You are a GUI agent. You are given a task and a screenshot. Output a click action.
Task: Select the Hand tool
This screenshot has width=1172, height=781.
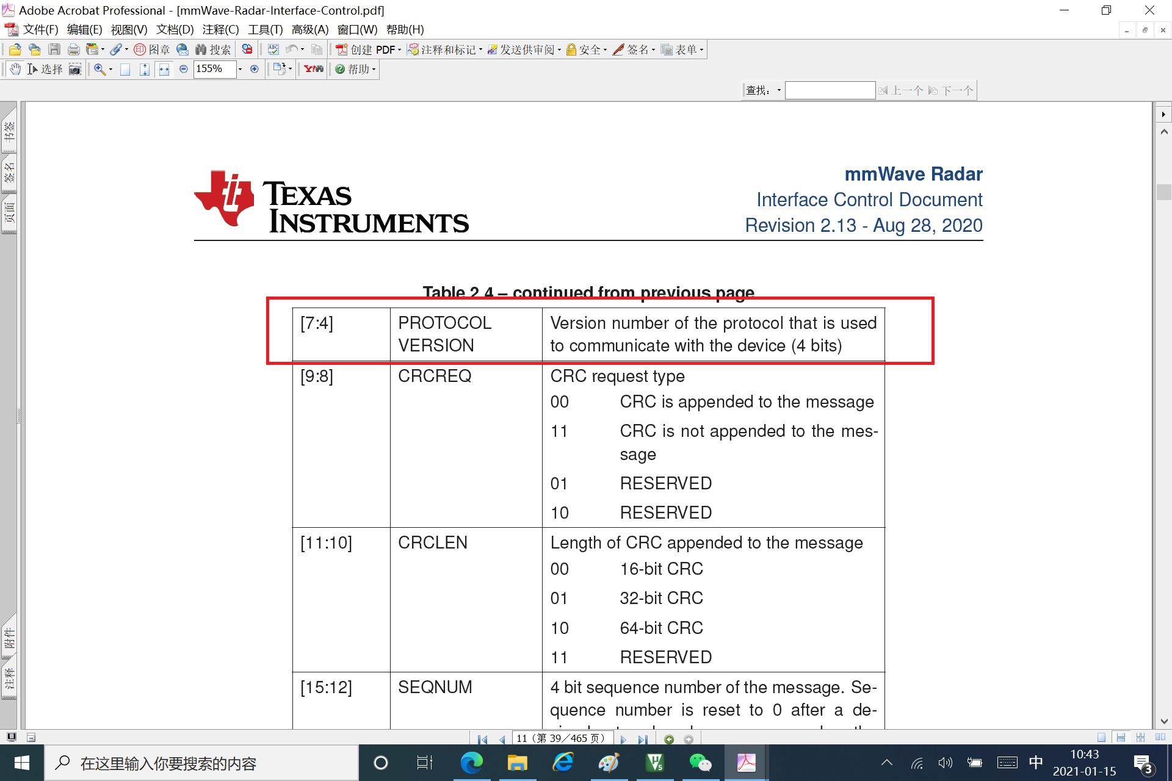15,69
